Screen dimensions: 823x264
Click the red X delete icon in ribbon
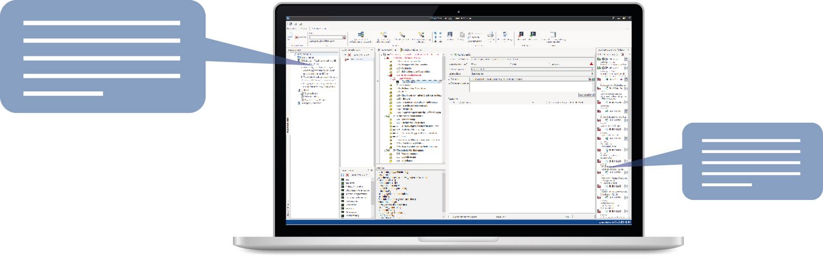[296, 37]
